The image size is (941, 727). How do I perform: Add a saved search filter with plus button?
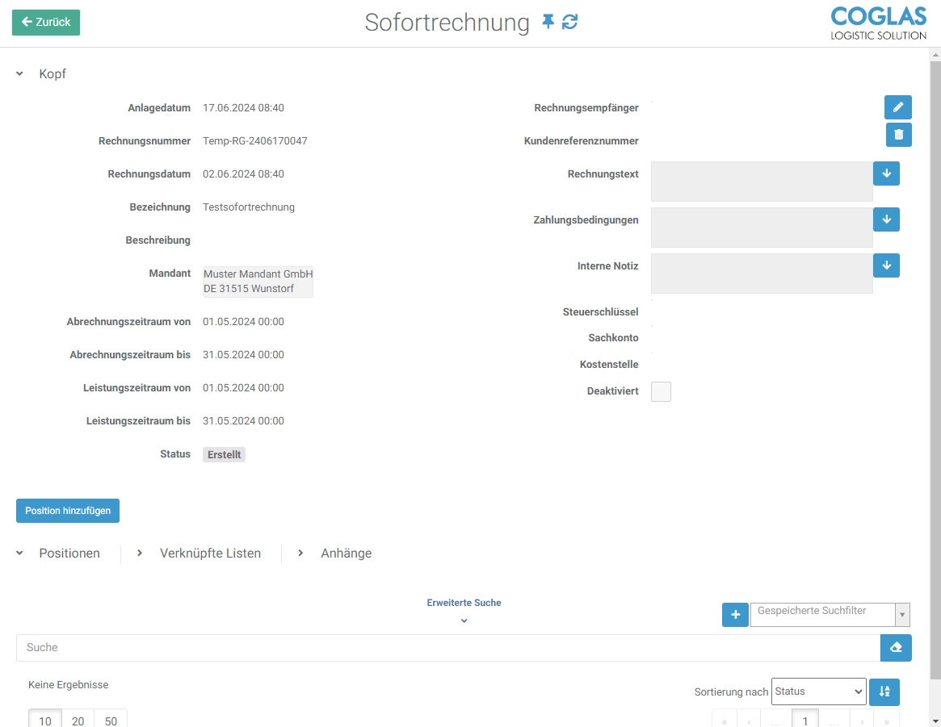735,615
